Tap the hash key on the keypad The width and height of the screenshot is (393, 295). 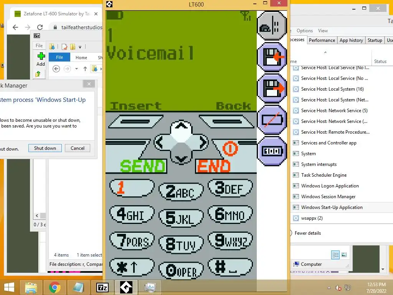230,267
